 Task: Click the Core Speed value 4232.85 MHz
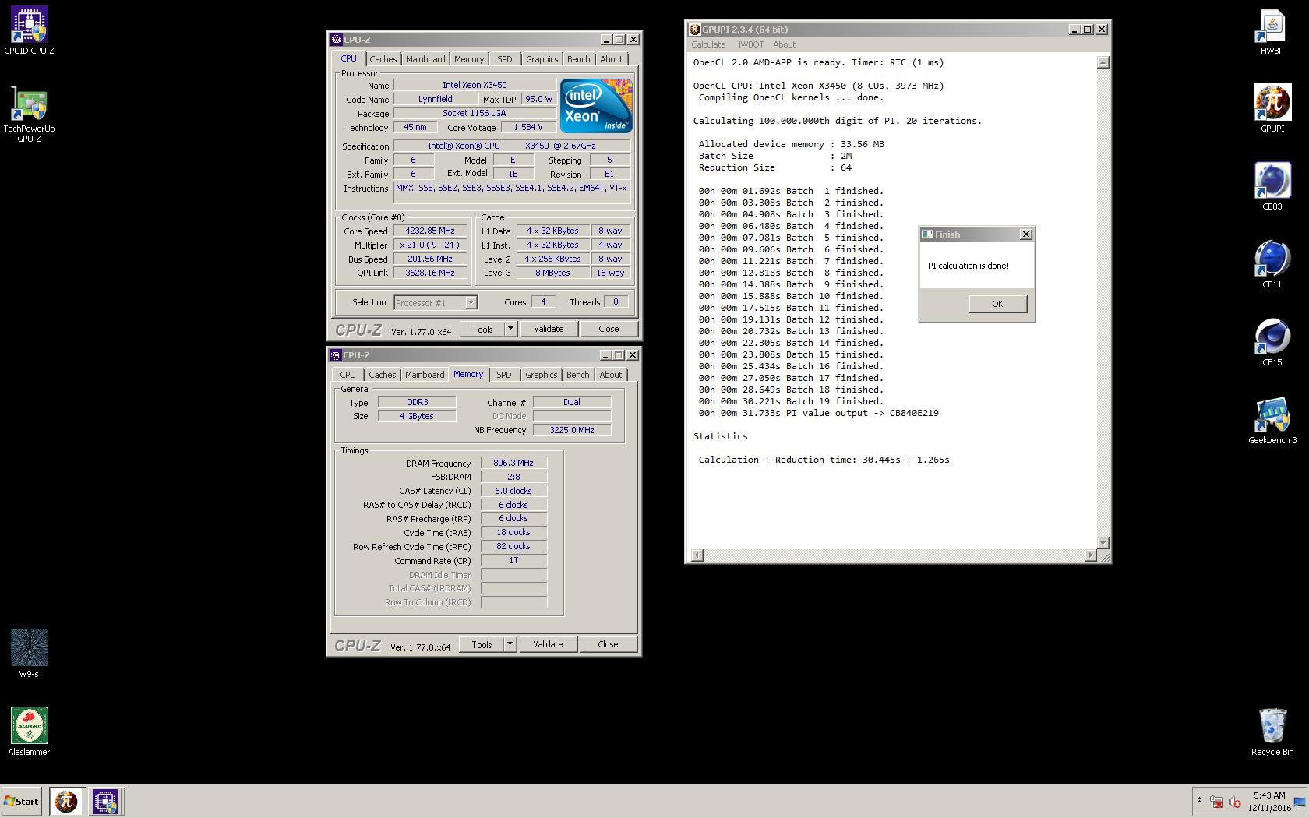click(430, 231)
